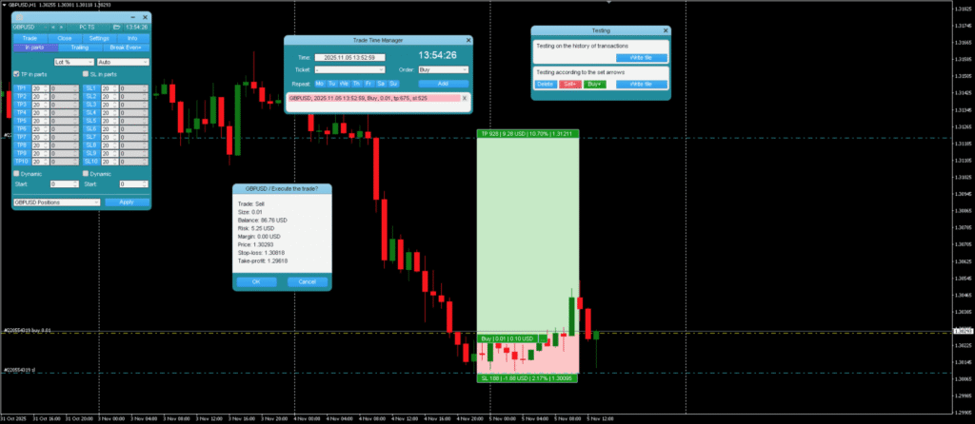Click the previous symbol arrow in panel header
The height and width of the screenshot is (424, 975).
point(51,28)
